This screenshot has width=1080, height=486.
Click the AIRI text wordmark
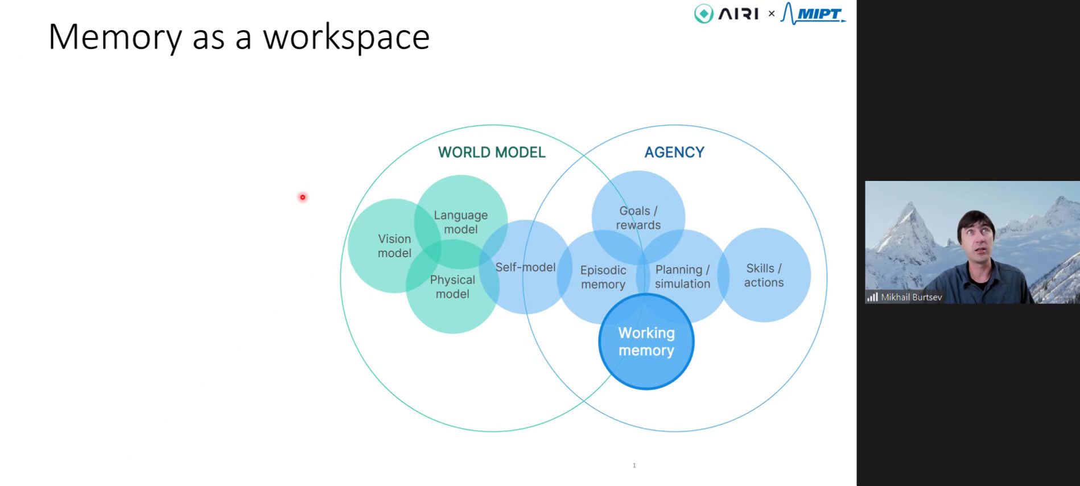(738, 14)
